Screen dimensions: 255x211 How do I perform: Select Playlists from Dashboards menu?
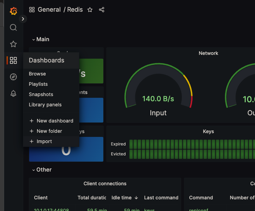pos(38,84)
